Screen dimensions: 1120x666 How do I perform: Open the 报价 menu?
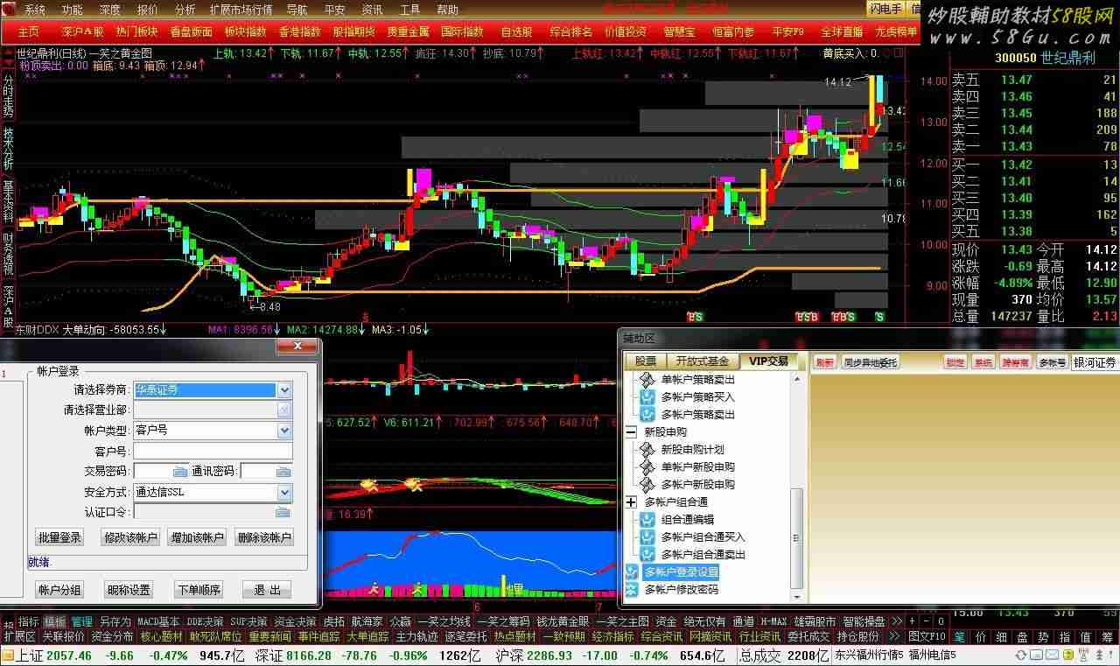pos(148,11)
